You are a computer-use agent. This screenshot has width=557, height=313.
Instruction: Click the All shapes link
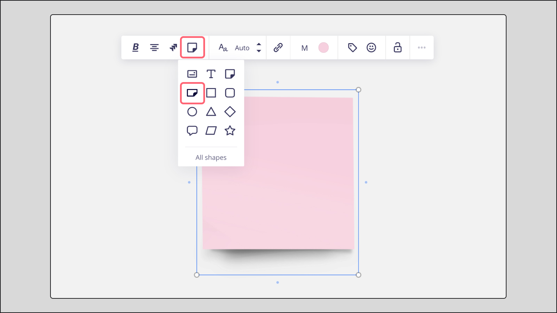pos(211,157)
